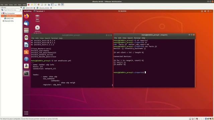Open Edit menu in reports terminal
The width and height of the screenshot is (214, 120).
point(120,38)
